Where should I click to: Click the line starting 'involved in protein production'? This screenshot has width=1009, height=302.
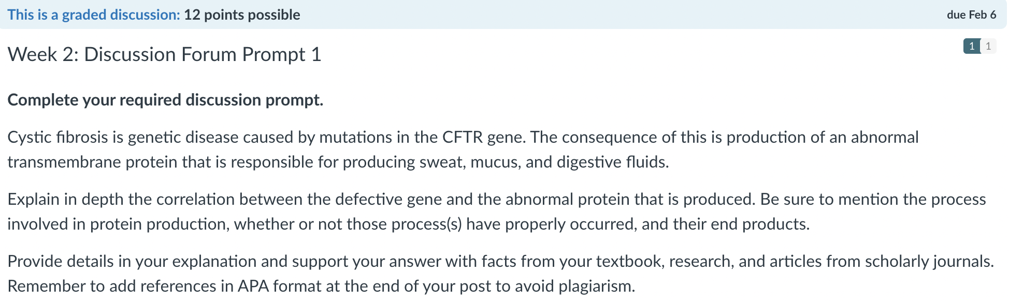coord(409,224)
